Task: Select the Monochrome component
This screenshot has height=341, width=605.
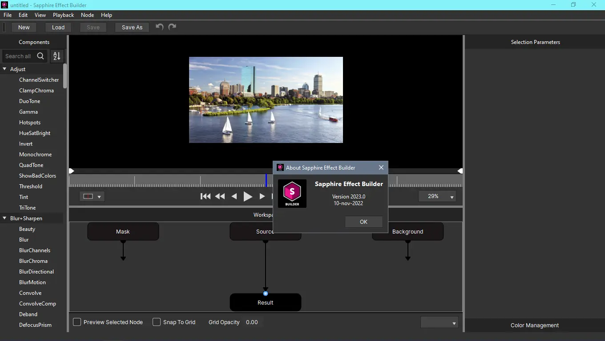Action: [x=36, y=155]
